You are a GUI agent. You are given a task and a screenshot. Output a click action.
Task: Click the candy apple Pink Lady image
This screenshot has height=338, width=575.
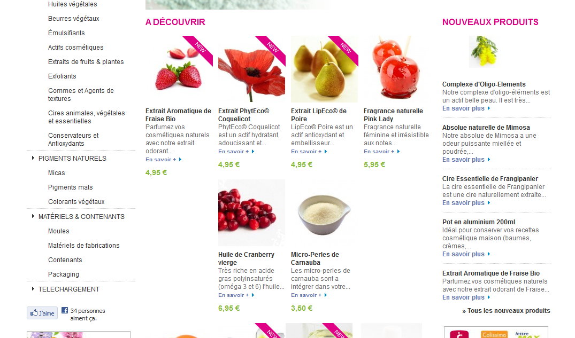[397, 69]
